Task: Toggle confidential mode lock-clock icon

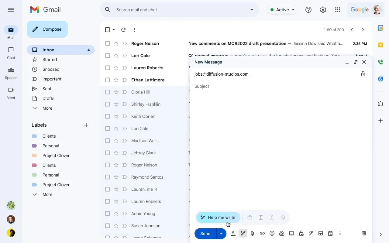Action: pos(301,233)
